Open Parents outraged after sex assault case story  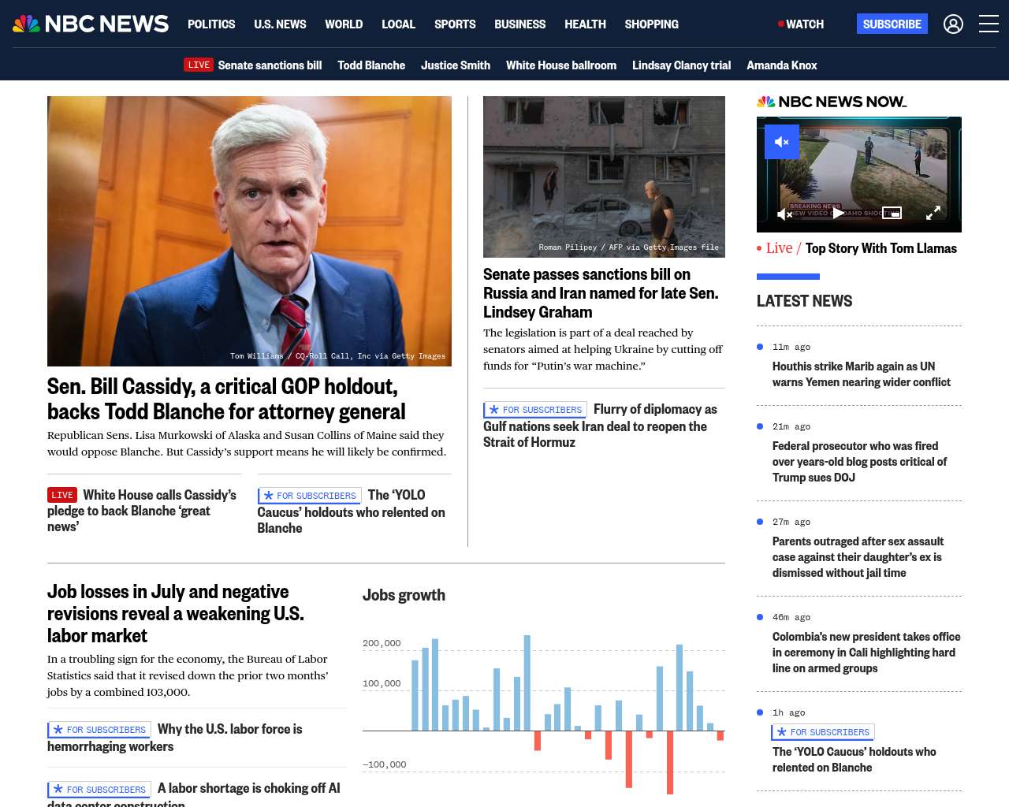pos(858,557)
